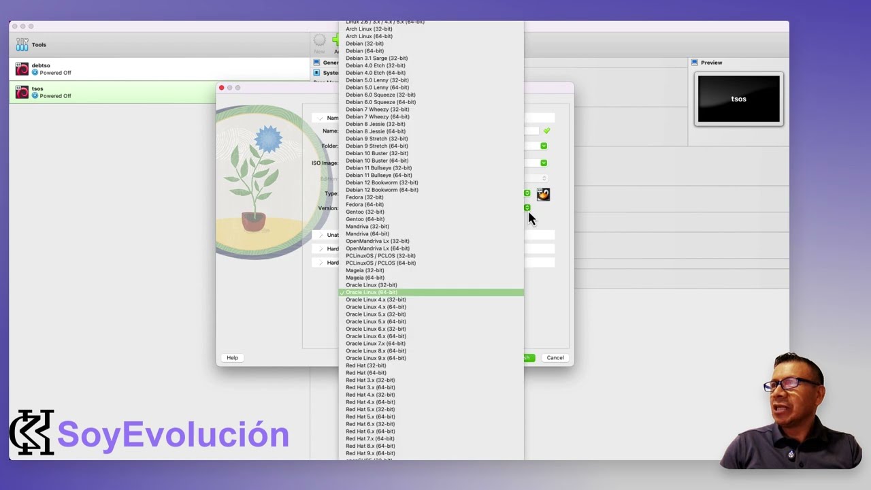Click the Cancel button in wizard
Viewport: 871px width, 490px height.
click(555, 358)
